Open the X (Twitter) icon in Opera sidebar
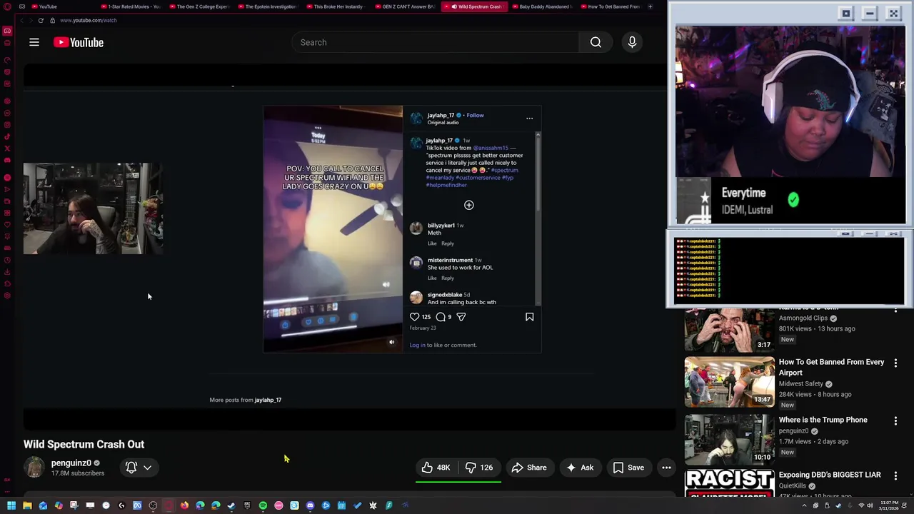The height and width of the screenshot is (514, 914). tap(7, 148)
